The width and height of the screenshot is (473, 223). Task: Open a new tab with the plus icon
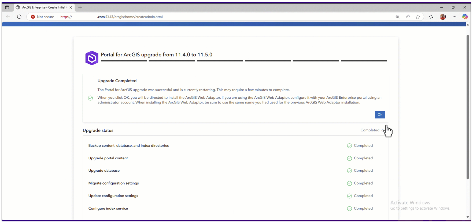(x=80, y=7)
